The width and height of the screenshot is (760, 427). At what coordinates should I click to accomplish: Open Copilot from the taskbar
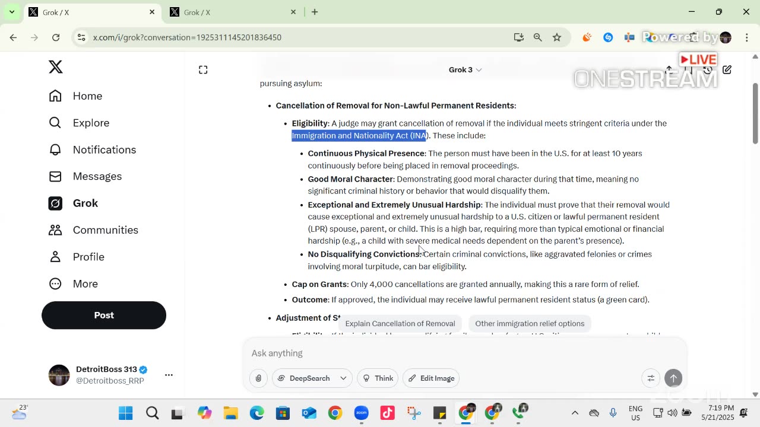(205, 413)
